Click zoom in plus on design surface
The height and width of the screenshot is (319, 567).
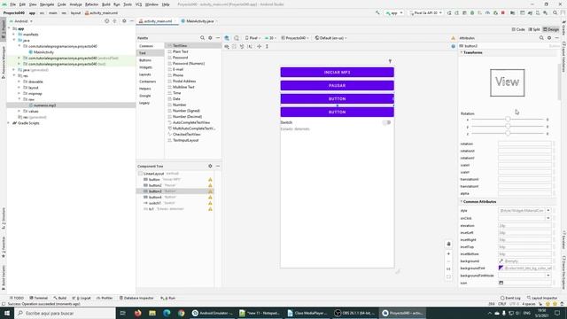(x=448, y=253)
